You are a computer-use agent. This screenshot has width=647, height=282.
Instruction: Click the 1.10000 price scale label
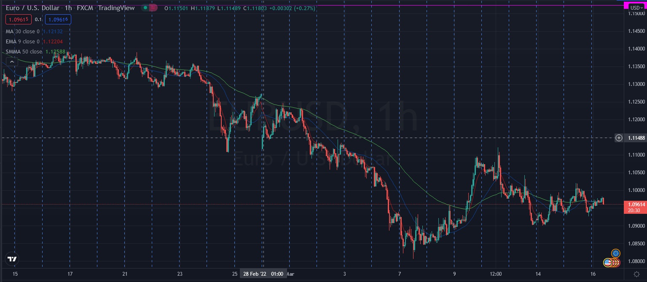point(636,190)
